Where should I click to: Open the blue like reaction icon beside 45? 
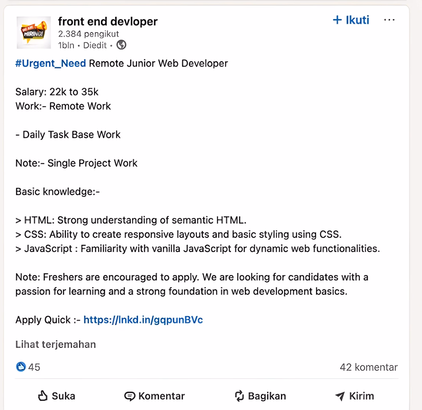coord(21,367)
